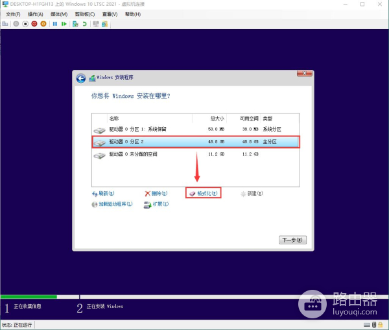This screenshot has width=389, height=330.
Task: Click the 删除(D) link
Action: (x=156, y=194)
